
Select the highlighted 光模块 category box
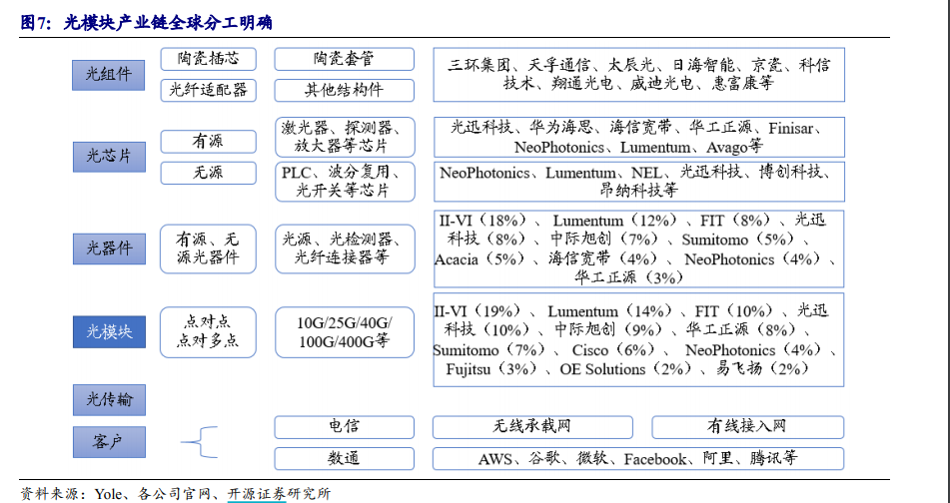pyautogui.click(x=109, y=331)
